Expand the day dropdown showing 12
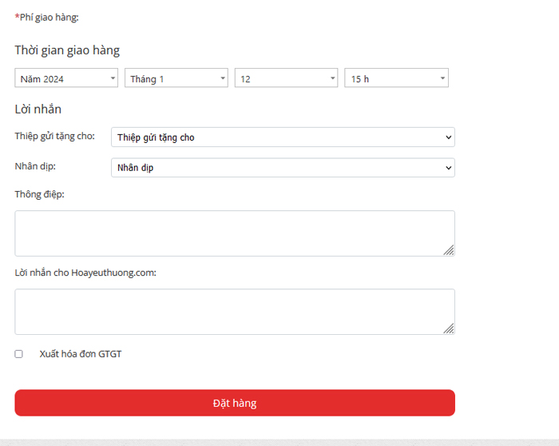559x446 pixels. [x=286, y=78]
